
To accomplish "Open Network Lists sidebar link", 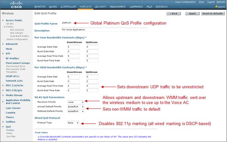I will click(x=14, y=81).
